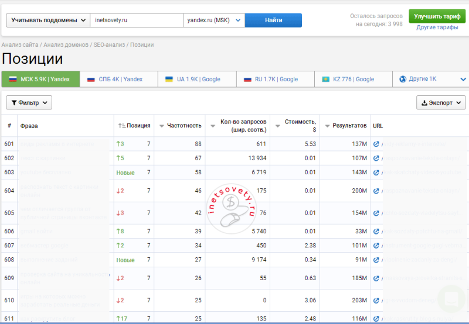The image size is (469, 324).
Task: Expand the Другие 1K regions chevron
Action: [x=463, y=80]
